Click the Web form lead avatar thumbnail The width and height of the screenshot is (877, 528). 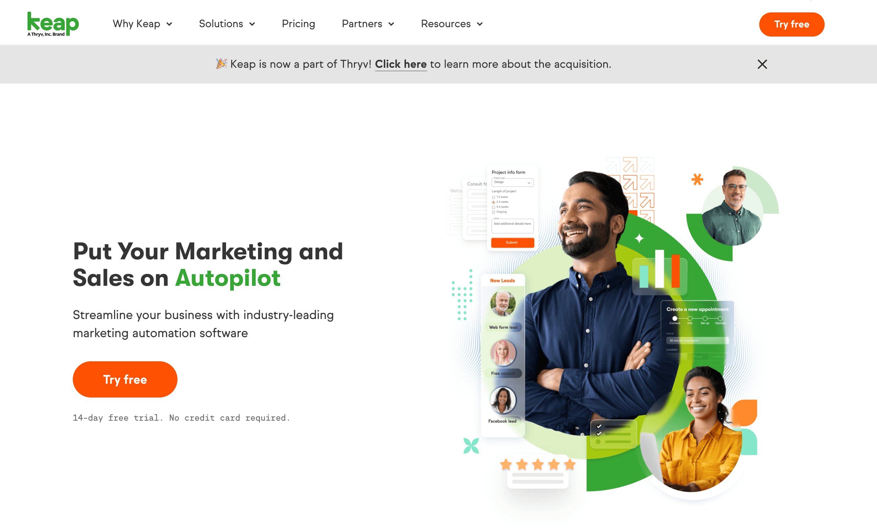(503, 303)
